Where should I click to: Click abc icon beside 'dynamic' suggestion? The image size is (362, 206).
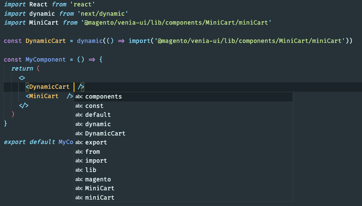(x=79, y=124)
